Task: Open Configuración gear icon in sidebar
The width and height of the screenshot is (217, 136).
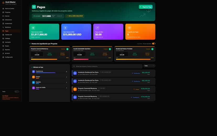Action: [3, 57]
